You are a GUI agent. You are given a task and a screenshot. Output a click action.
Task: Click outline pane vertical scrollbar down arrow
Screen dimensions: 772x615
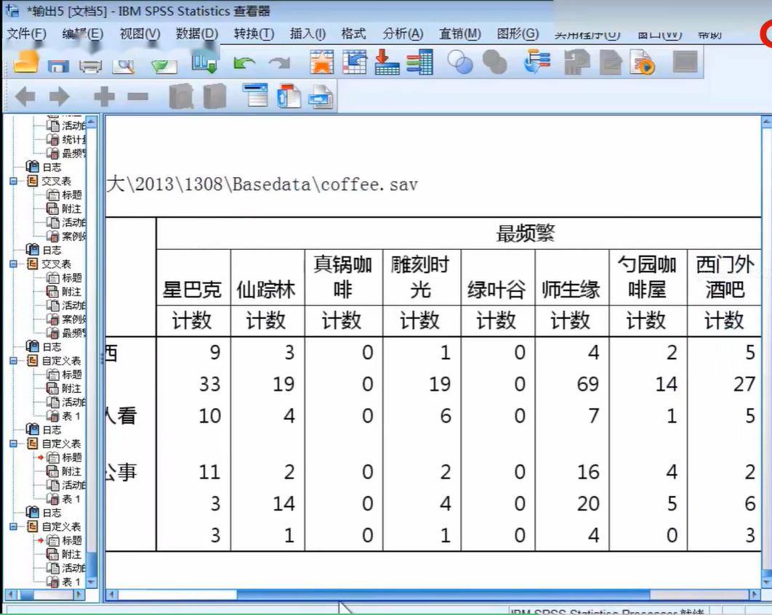click(x=92, y=582)
